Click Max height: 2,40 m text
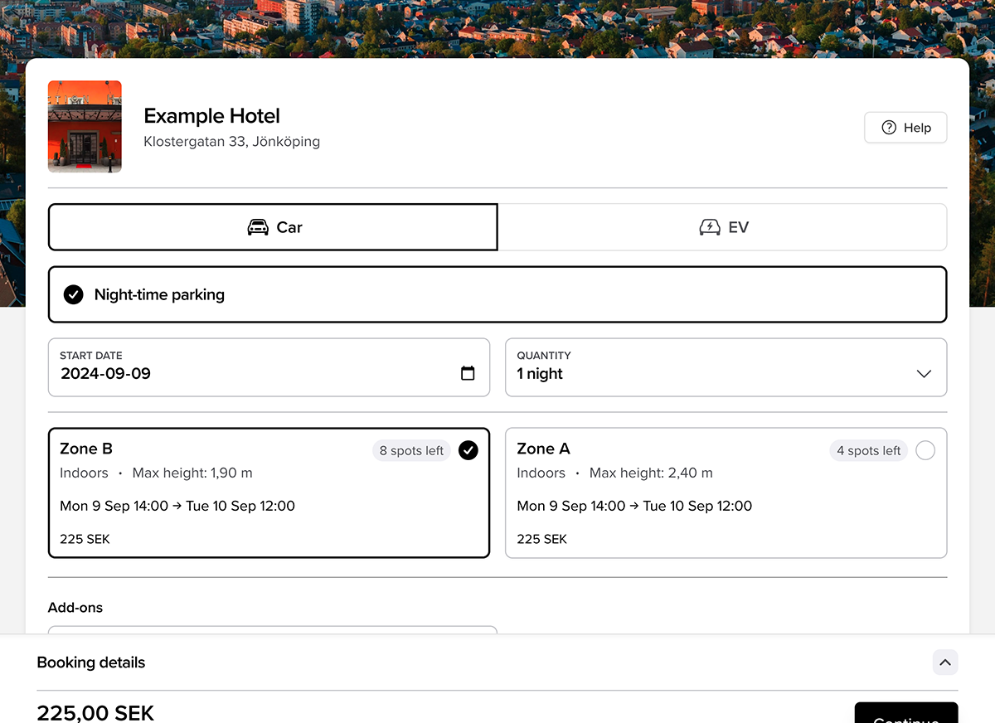This screenshot has width=995, height=723. [x=651, y=473]
